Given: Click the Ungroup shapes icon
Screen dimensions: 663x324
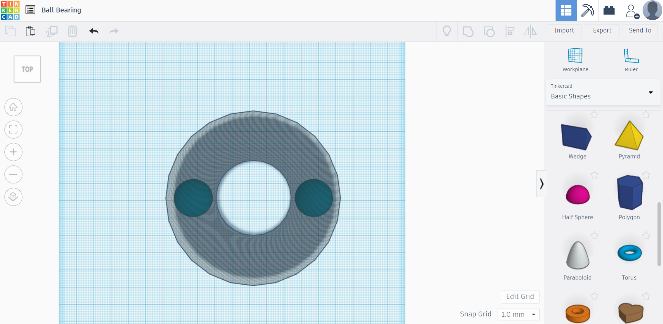Looking at the screenshot, I should [489, 31].
